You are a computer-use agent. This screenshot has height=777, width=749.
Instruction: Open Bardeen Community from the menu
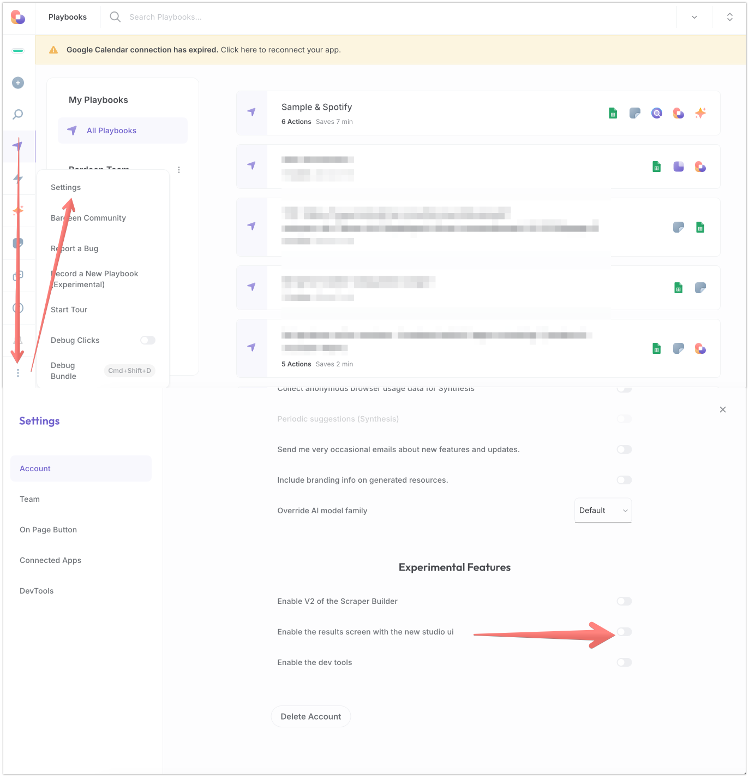pos(88,218)
